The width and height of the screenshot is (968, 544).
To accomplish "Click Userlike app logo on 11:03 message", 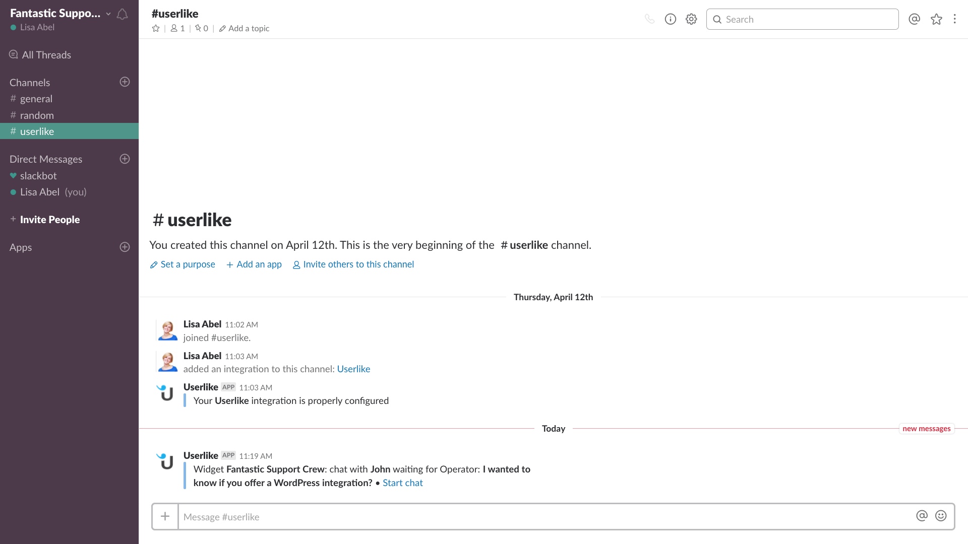I will 165,393.
